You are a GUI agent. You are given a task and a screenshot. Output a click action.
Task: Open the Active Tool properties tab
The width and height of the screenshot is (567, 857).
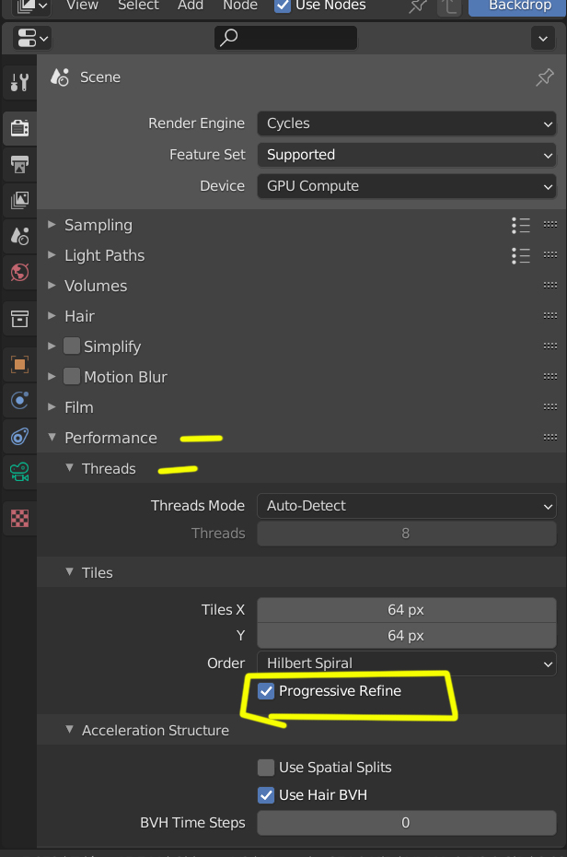point(19,82)
